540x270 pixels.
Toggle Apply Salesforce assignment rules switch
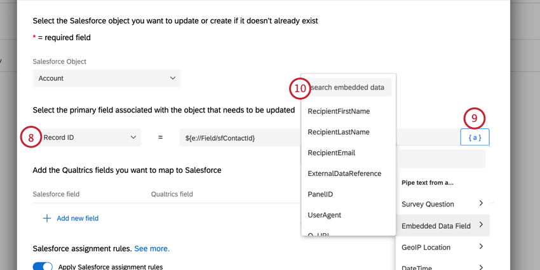click(43, 266)
